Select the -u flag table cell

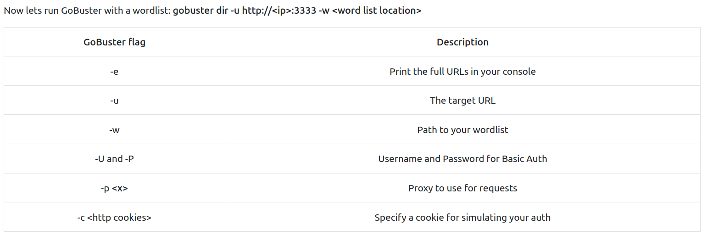[x=114, y=101]
